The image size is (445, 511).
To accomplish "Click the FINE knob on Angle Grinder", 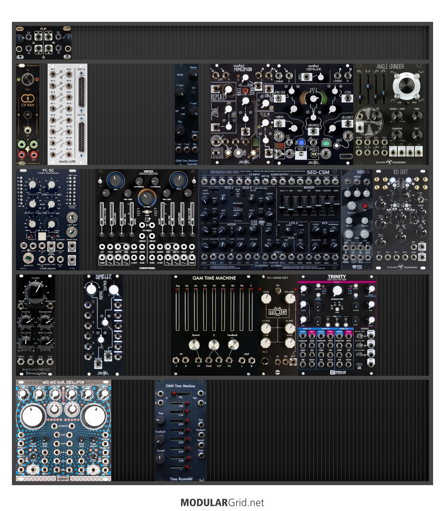I will pyautogui.click(x=417, y=116).
